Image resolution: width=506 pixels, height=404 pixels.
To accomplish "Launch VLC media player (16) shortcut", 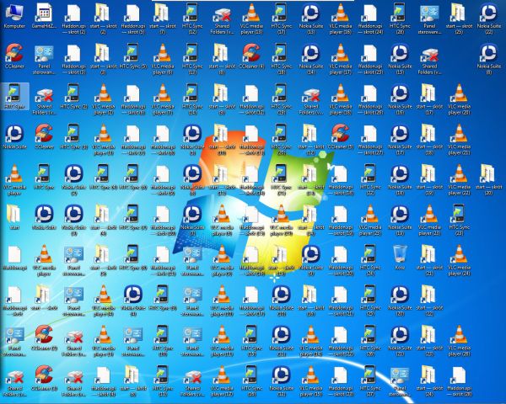I will click(341, 19).
